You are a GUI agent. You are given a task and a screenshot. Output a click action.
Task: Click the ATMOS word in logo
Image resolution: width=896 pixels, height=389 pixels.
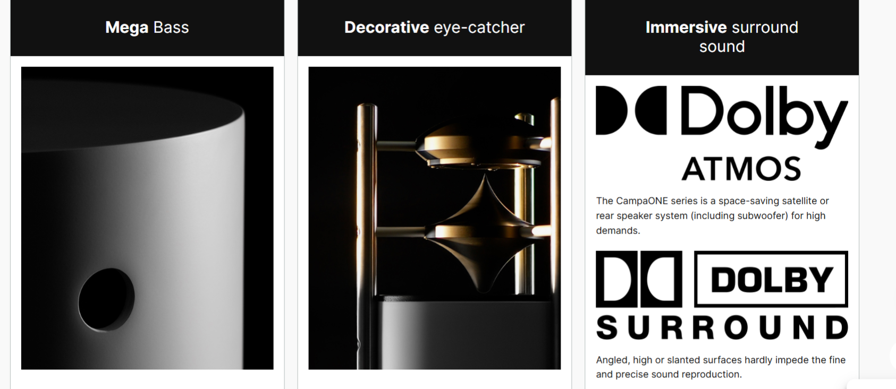point(741,169)
